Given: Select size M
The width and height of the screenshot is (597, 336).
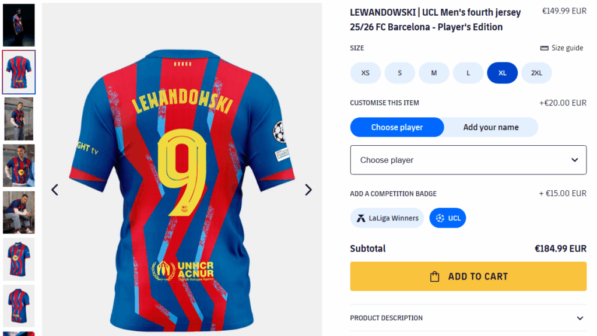Looking at the screenshot, I should pyautogui.click(x=434, y=73).
